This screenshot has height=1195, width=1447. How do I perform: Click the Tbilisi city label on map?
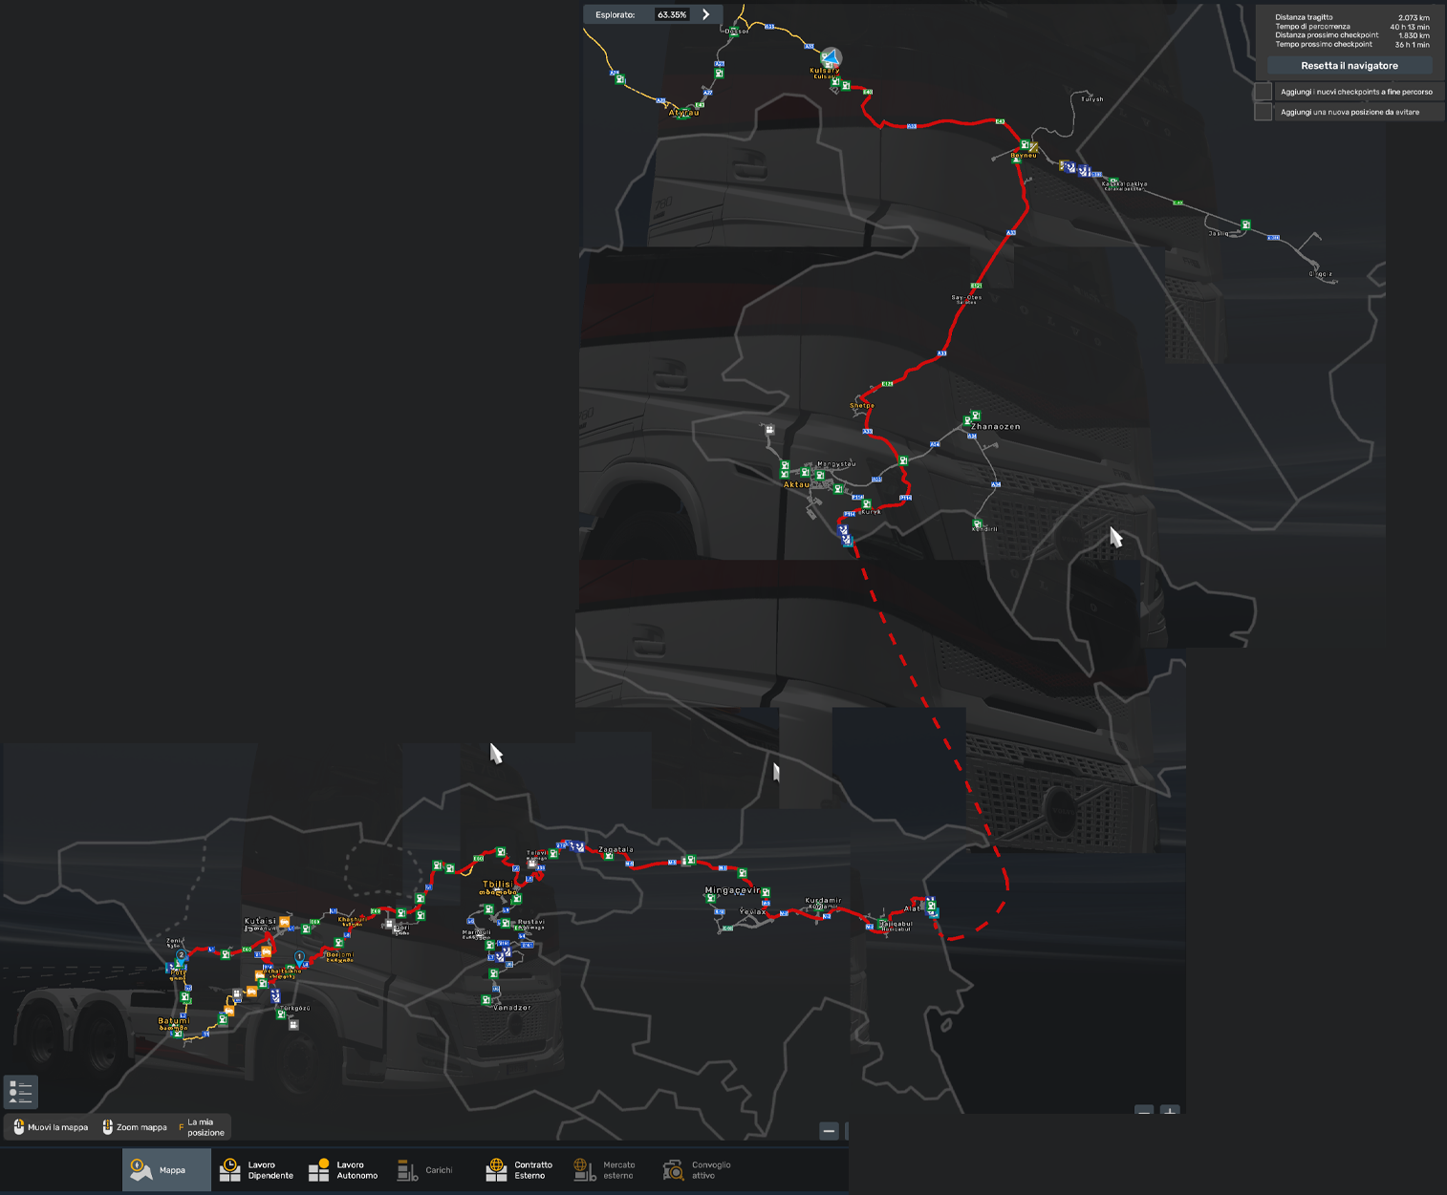coord(497,885)
